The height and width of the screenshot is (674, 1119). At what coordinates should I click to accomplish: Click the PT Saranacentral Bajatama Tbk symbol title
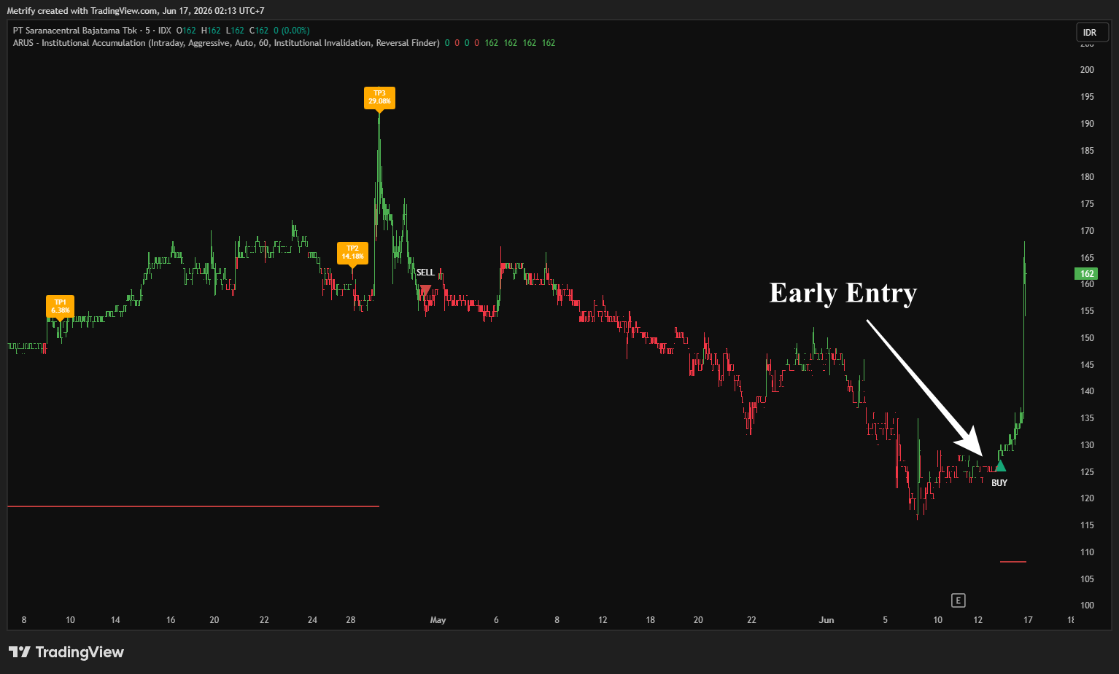pyautogui.click(x=75, y=31)
